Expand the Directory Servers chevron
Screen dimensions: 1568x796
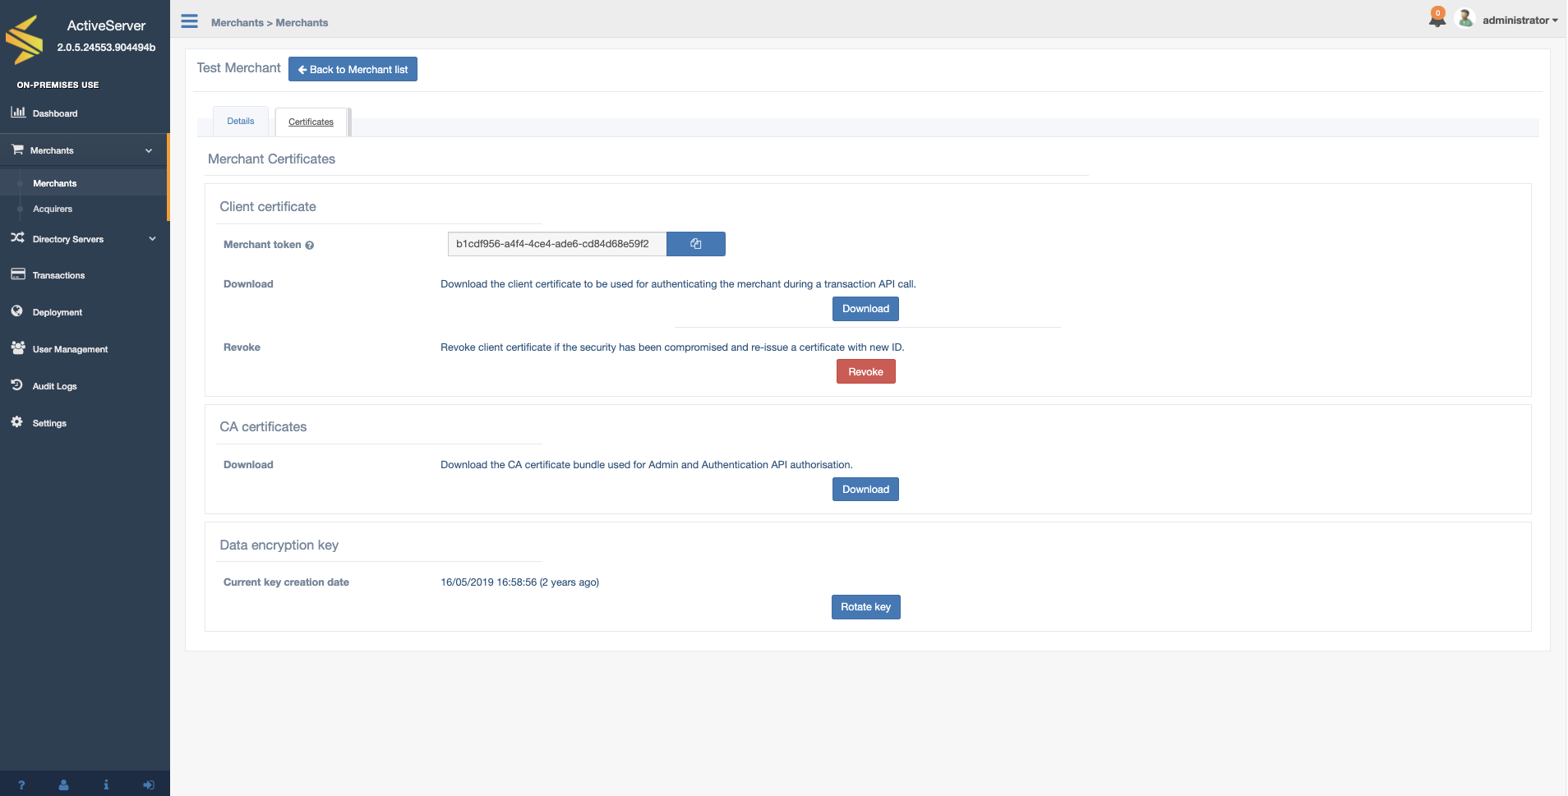[x=152, y=239]
